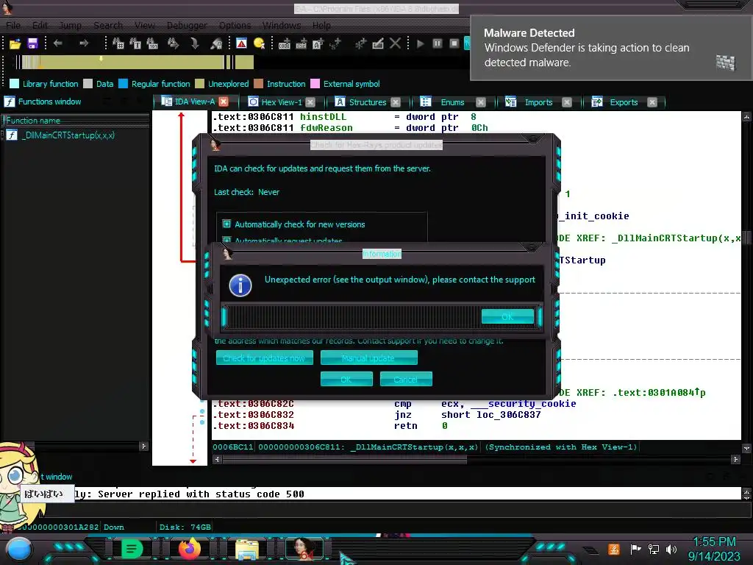
Task: Select _DllMainCRTStartup(x,x,x) in Functions window
Action: click(68, 135)
